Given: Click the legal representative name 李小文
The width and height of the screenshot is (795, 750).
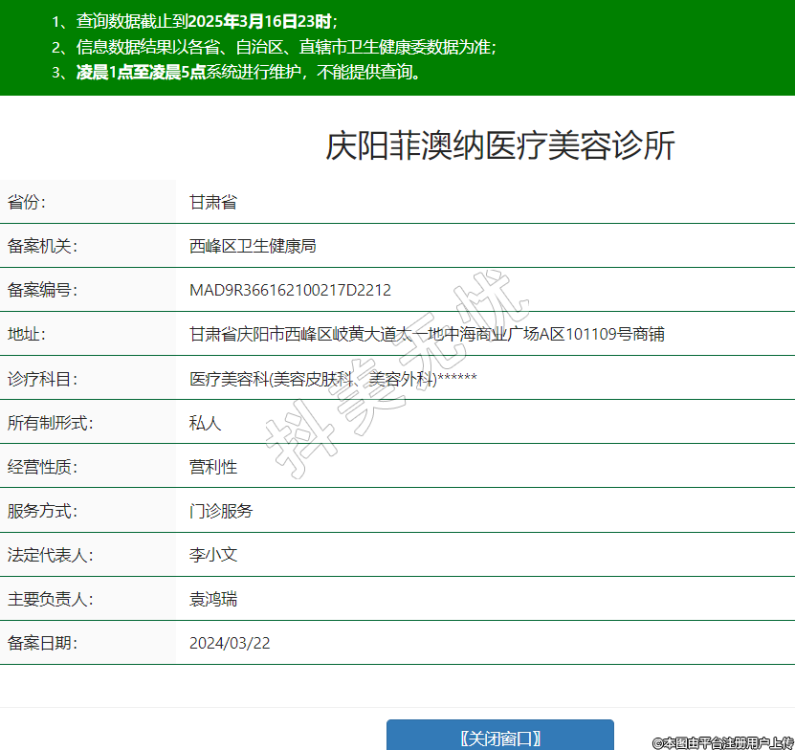Looking at the screenshot, I should 212,555.
